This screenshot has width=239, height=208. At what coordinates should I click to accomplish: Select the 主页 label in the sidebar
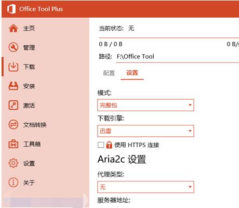[x=29, y=28]
